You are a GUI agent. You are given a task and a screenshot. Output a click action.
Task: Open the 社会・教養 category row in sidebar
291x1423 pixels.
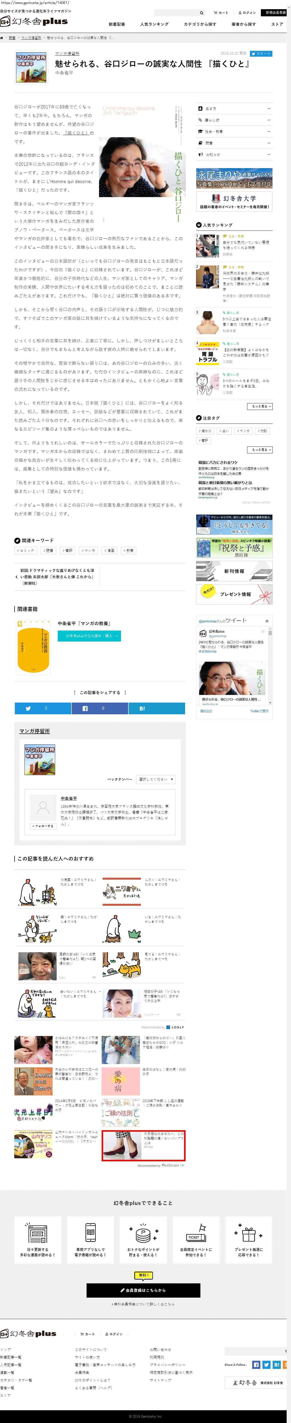click(x=234, y=131)
